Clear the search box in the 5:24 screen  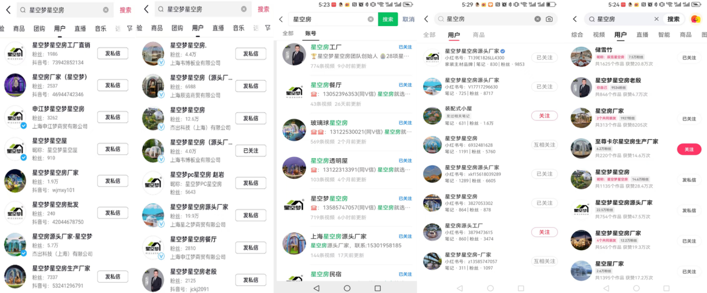click(x=656, y=19)
